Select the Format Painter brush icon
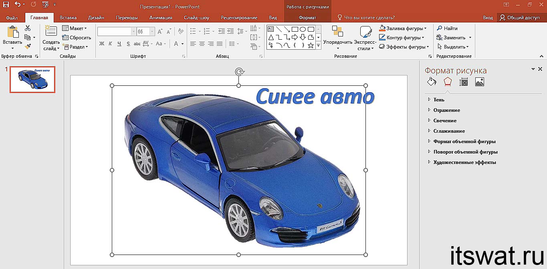The image size is (547, 269). [x=28, y=47]
